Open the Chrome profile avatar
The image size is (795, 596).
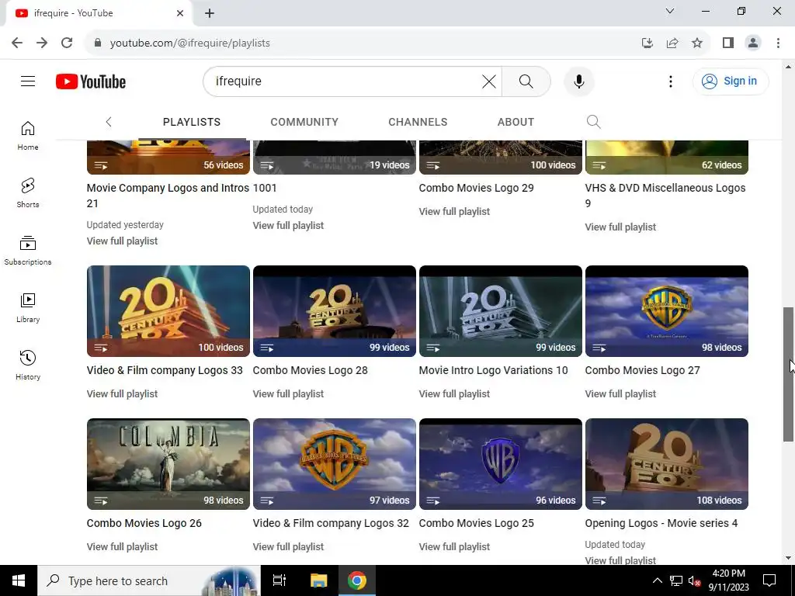click(x=753, y=43)
